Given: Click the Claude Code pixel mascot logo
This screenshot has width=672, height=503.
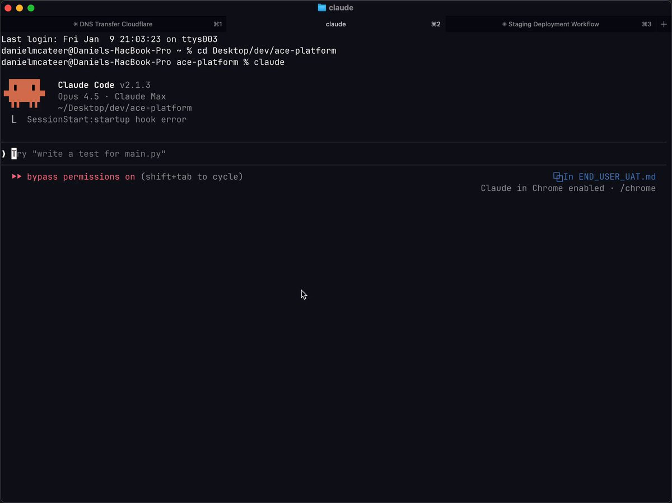Looking at the screenshot, I should pyautogui.click(x=24, y=93).
